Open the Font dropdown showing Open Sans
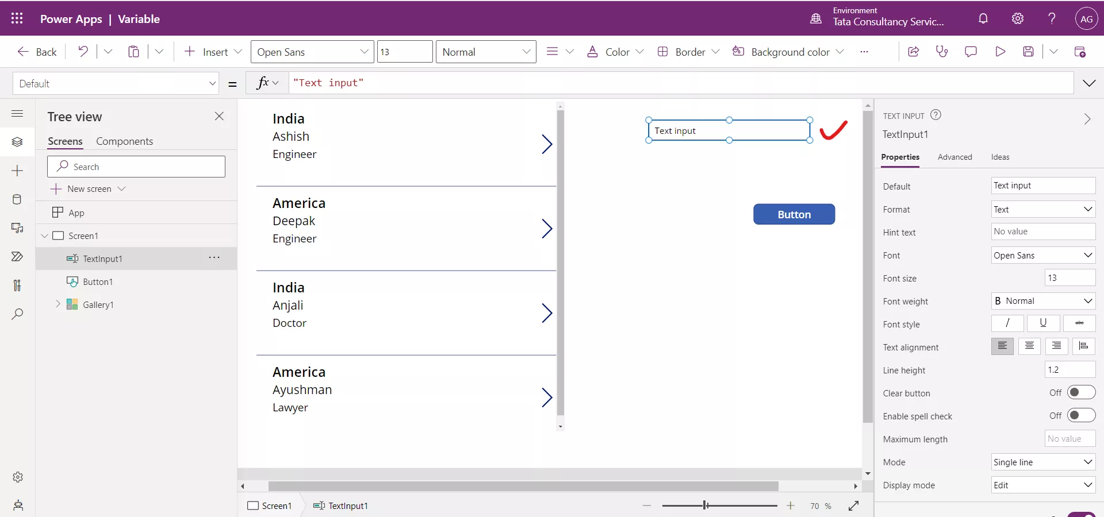Image resolution: width=1104 pixels, height=517 pixels. pos(1042,255)
